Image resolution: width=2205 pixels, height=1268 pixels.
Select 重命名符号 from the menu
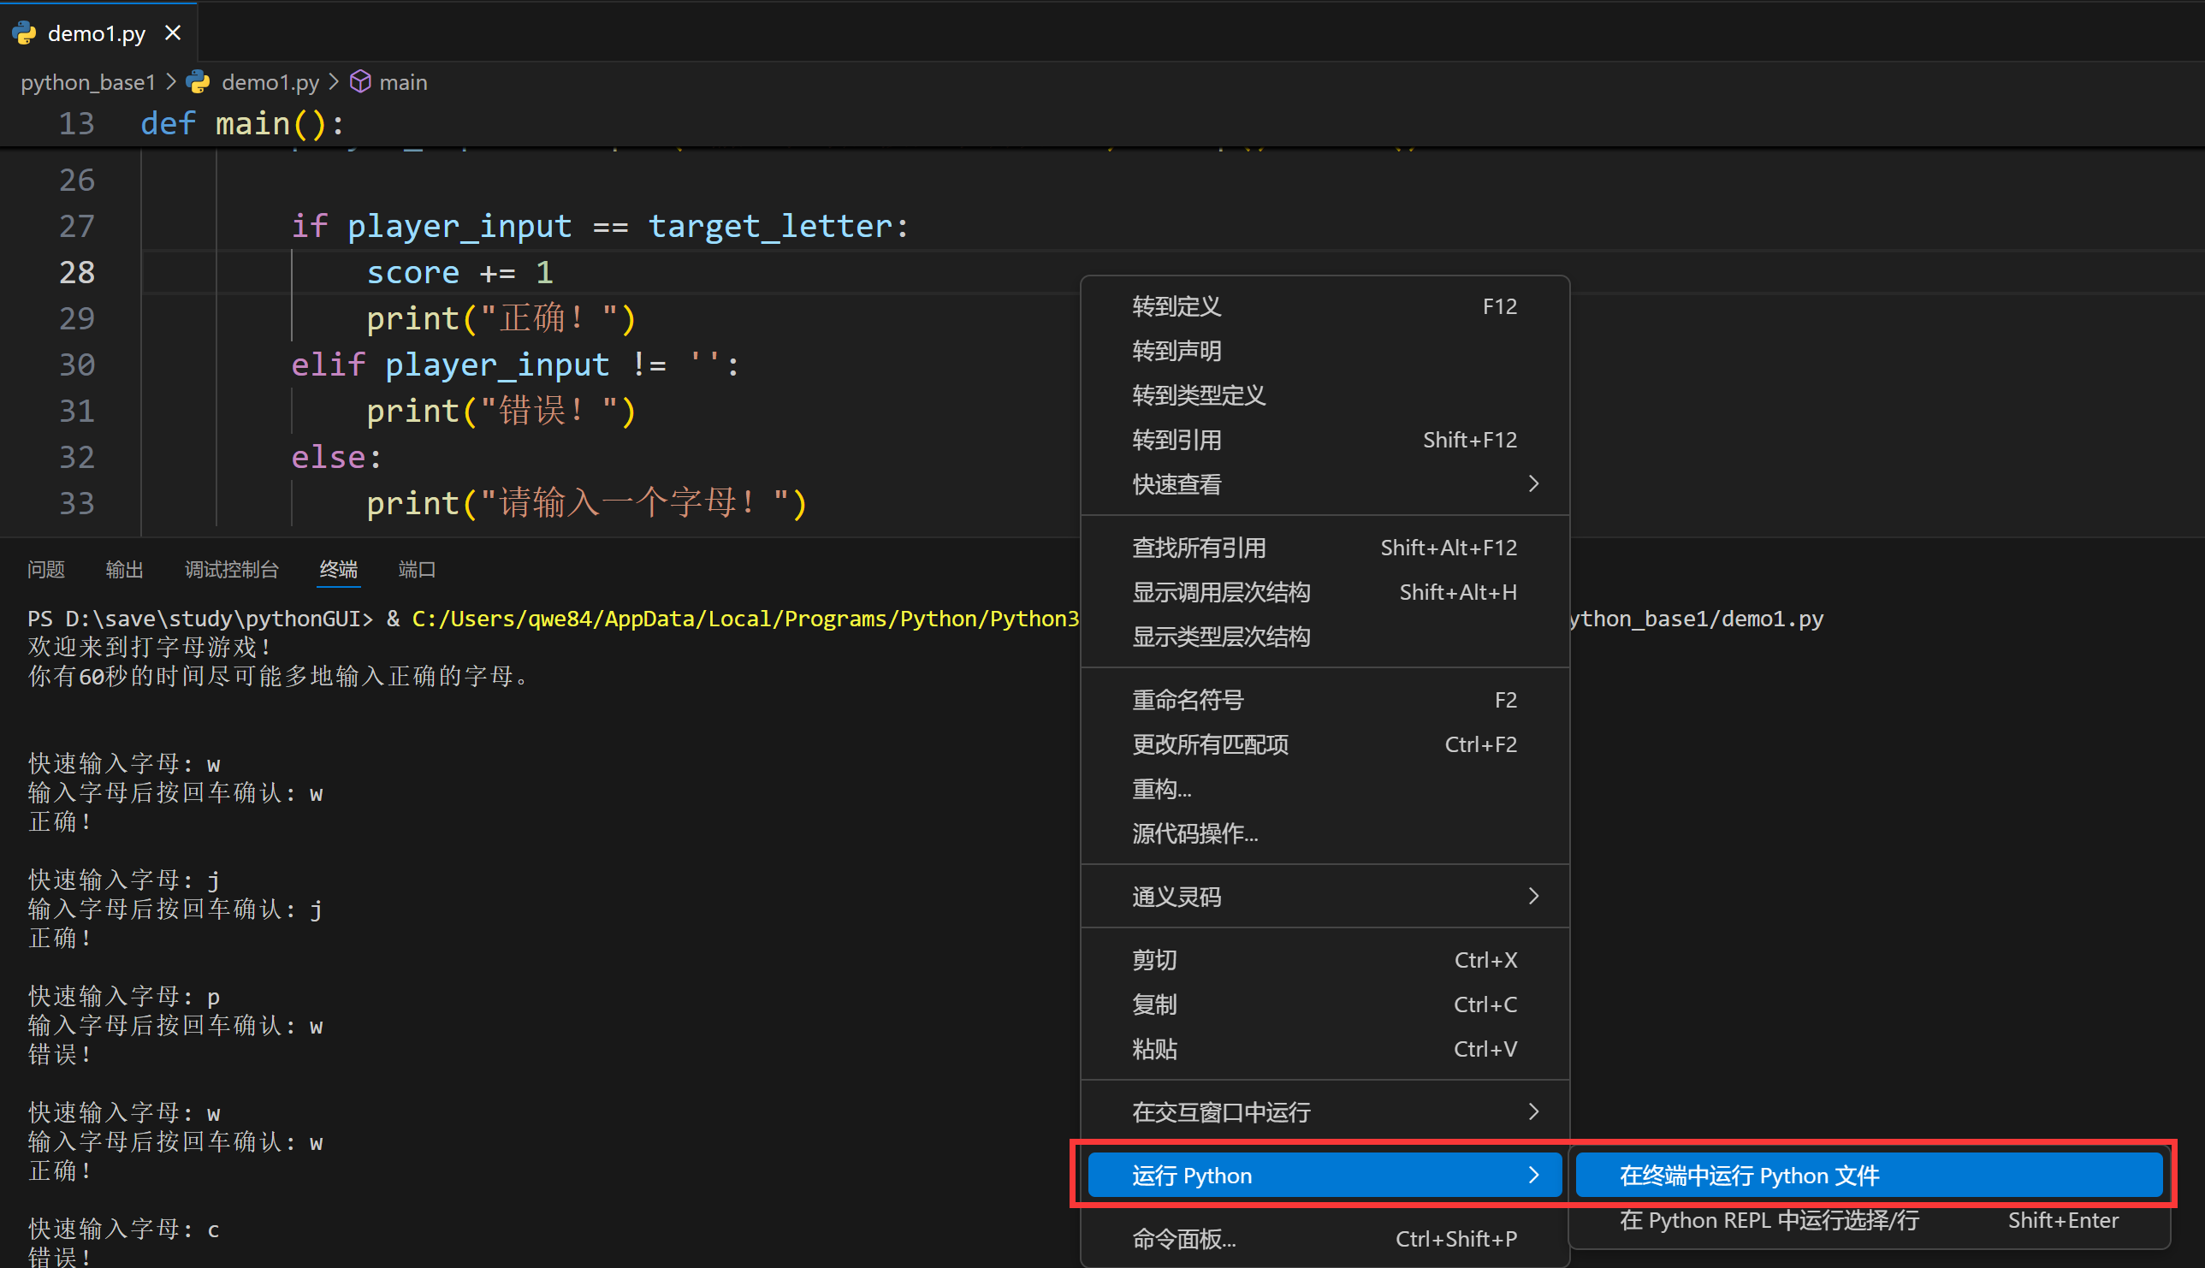click(x=1188, y=699)
